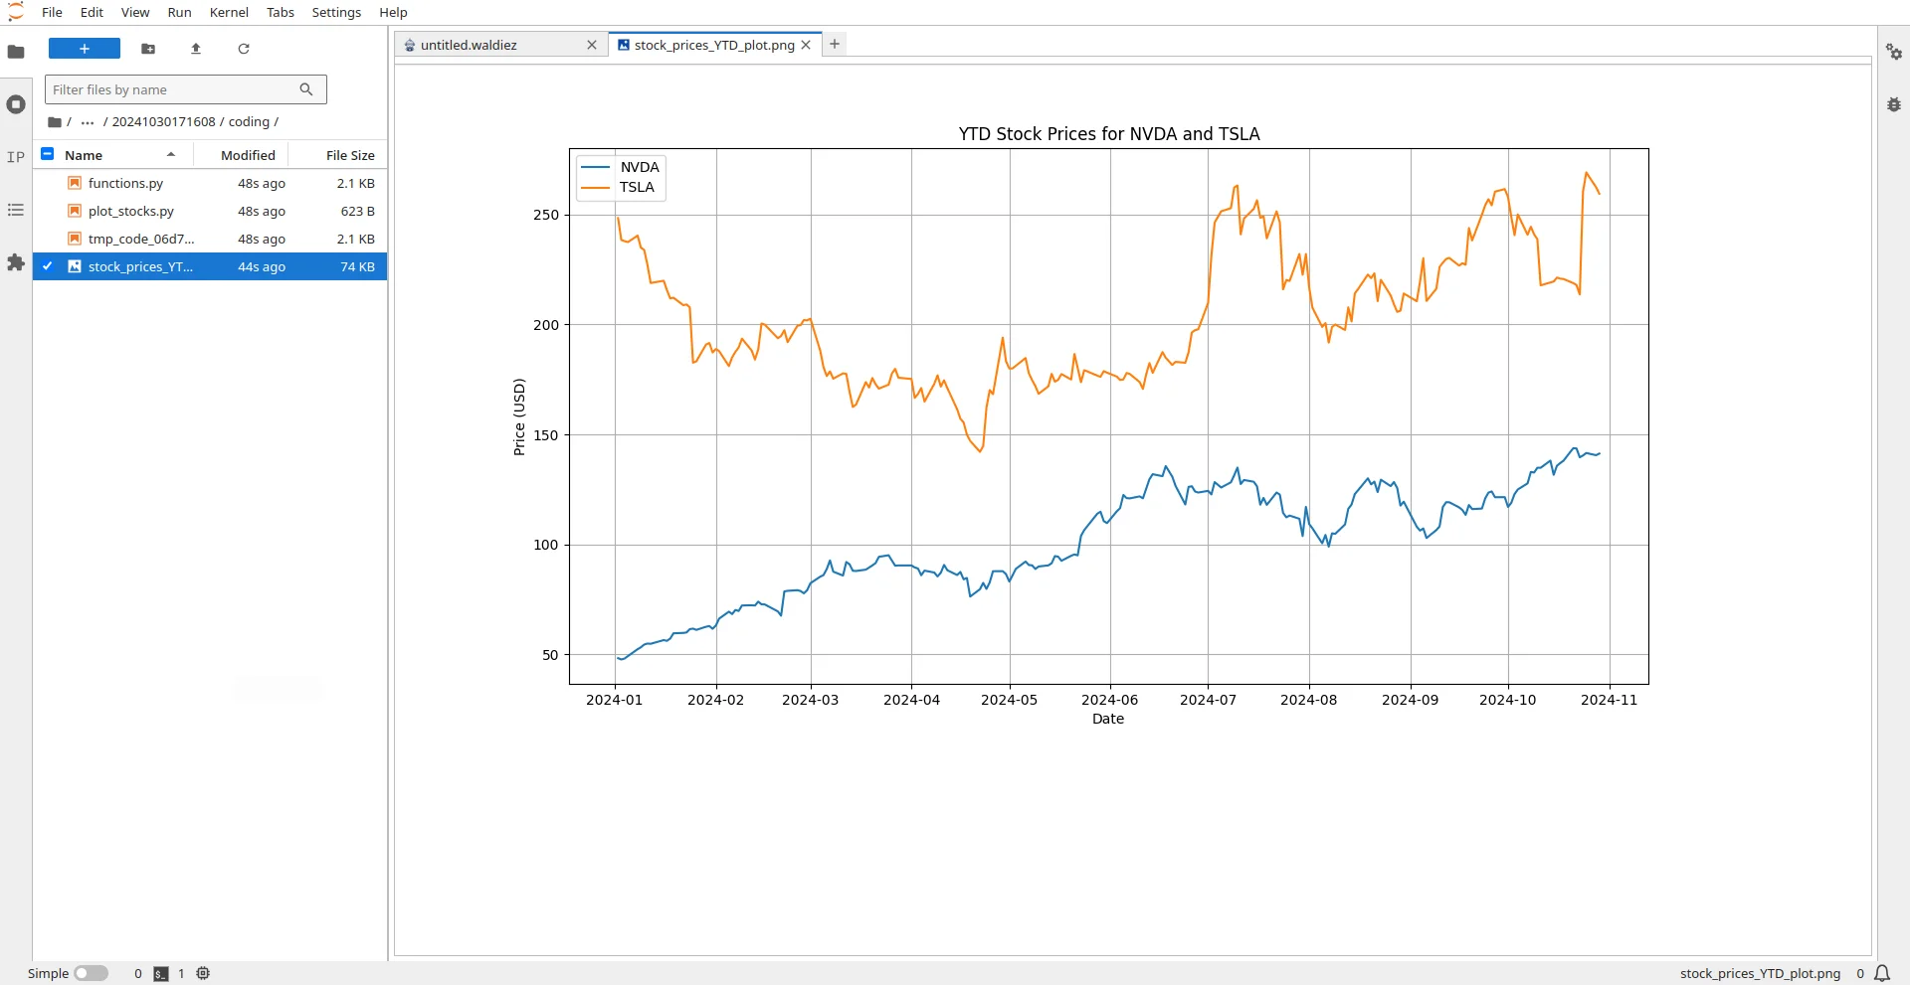Create a new folder
The height and width of the screenshot is (985, 1910).
tap(148, 49)
